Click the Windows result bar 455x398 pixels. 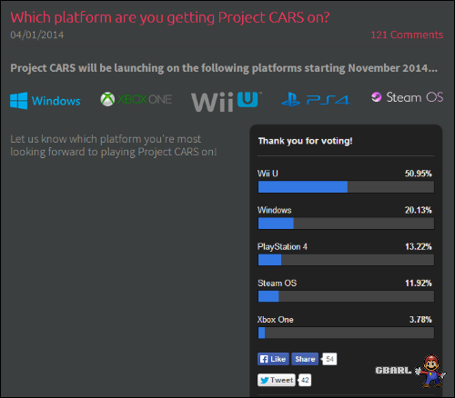tap(346, 224)
